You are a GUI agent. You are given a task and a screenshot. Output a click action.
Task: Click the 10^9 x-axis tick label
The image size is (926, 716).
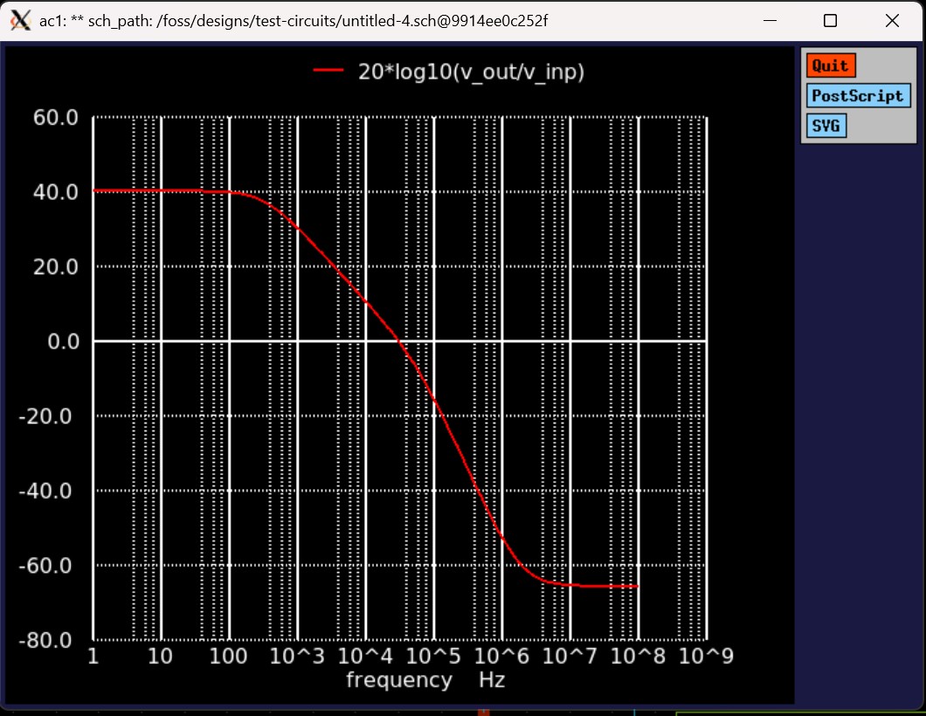705,657
